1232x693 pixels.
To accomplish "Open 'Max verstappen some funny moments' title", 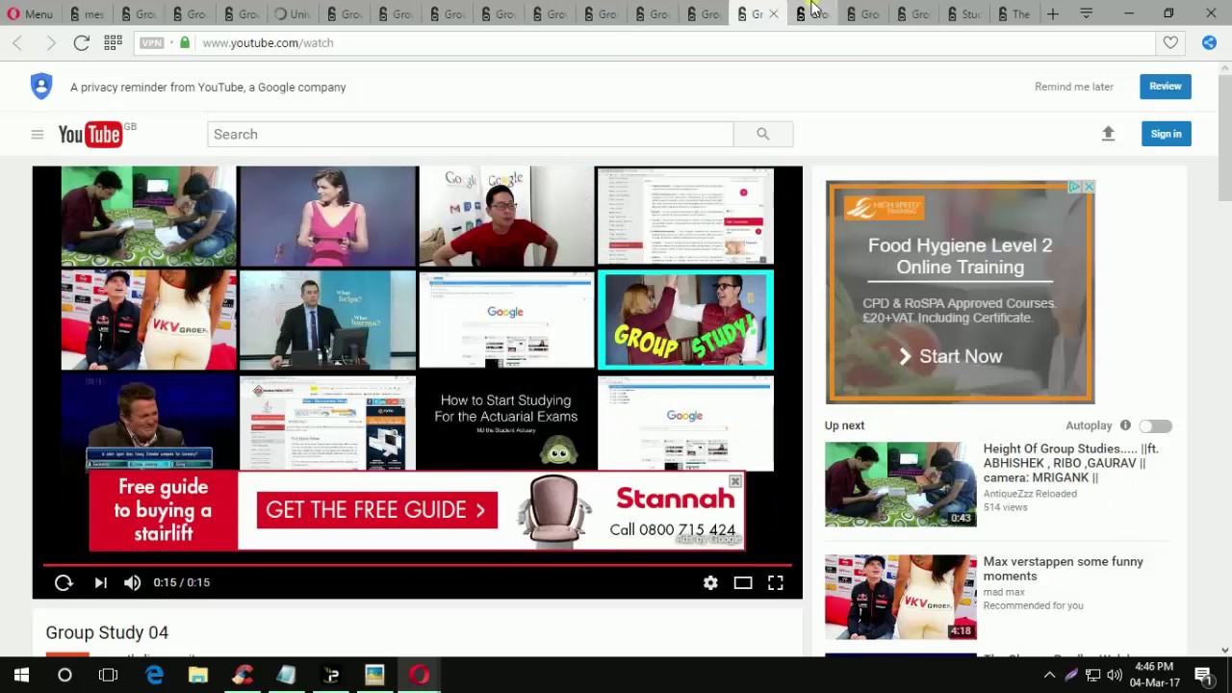I will coord(1064,569).
